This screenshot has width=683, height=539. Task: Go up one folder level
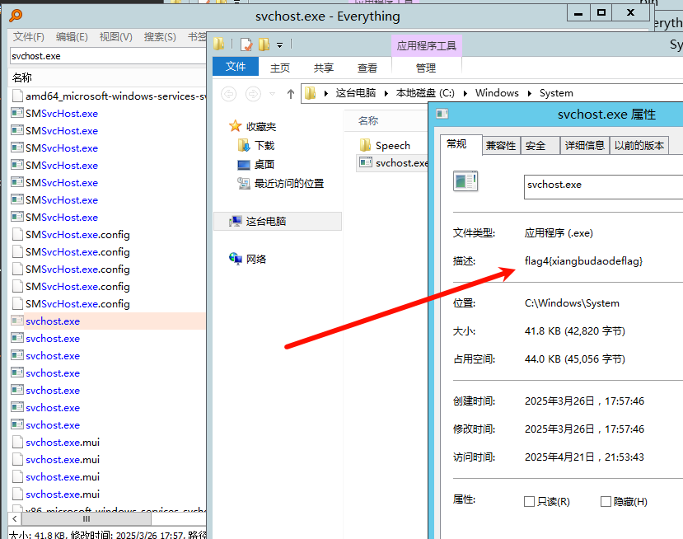pos(290,93)
